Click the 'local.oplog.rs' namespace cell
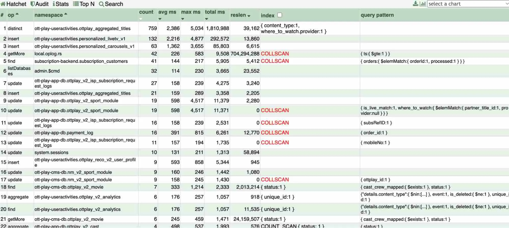 (x=48, y=53)
